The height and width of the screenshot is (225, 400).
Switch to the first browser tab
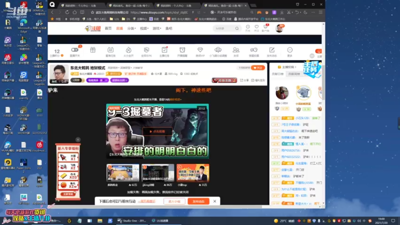(x=82, y=5)
